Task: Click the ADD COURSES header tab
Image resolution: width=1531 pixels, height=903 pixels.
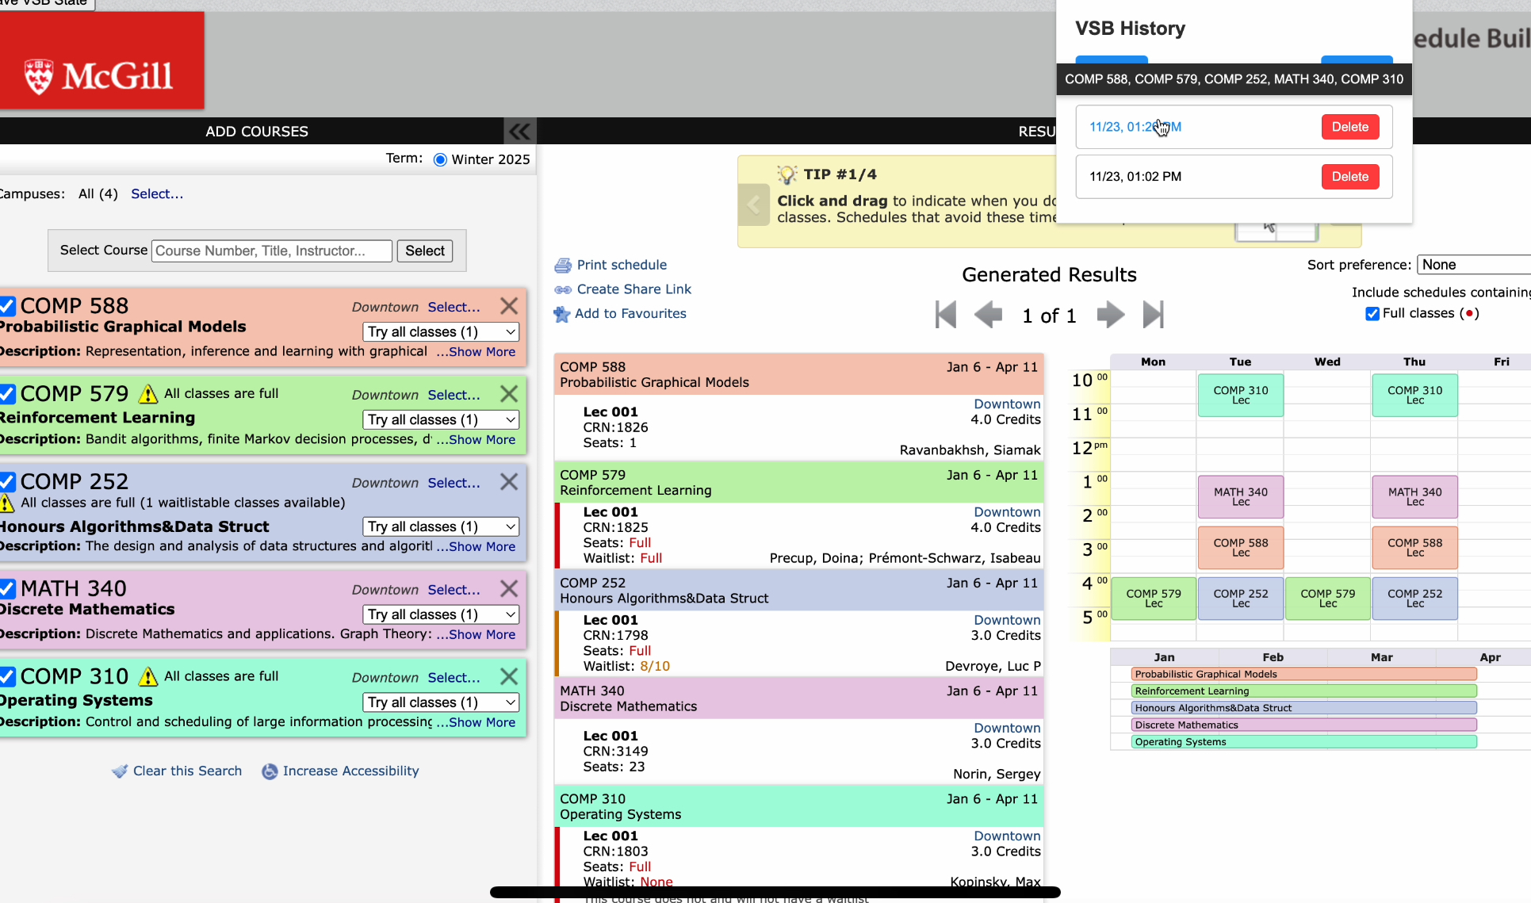Action: [256, 132]
